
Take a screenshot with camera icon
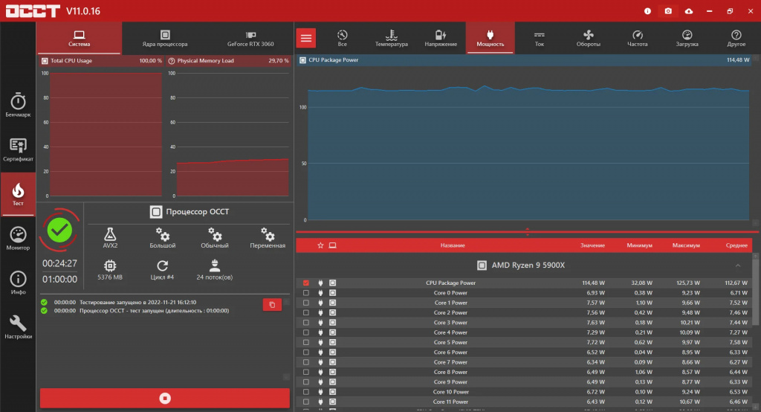click(x=668, y=10)
